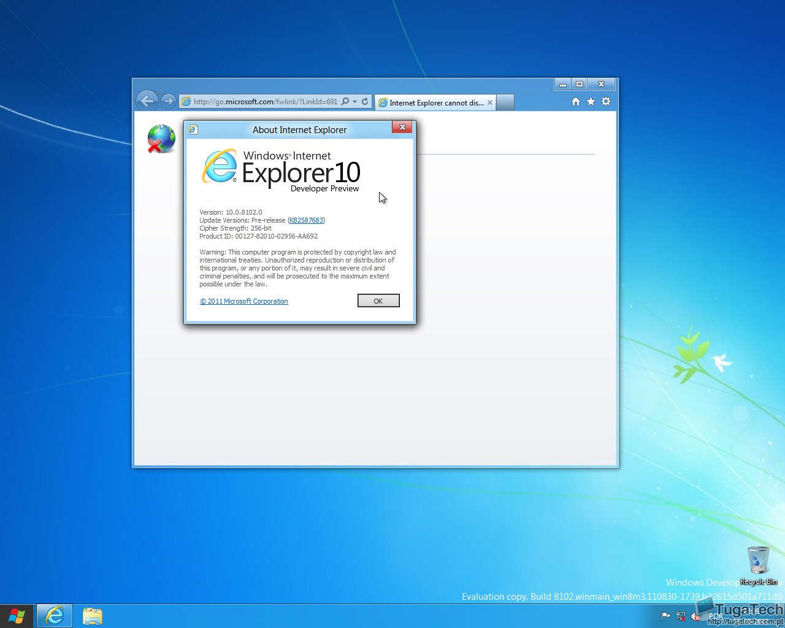Click the About dialog title bar icon
This screenshot has height=628, width=785.
tap(193, 129)
